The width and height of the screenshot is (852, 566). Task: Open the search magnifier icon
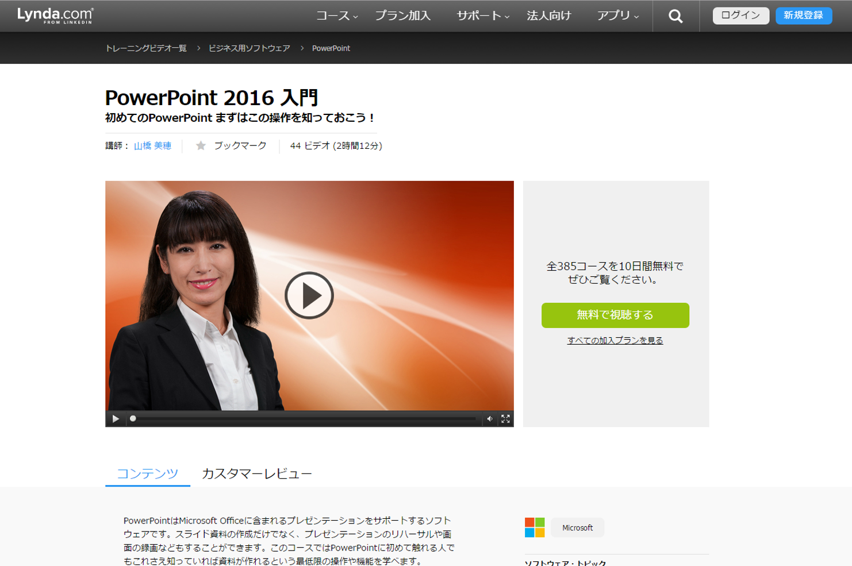click(676, 16)
